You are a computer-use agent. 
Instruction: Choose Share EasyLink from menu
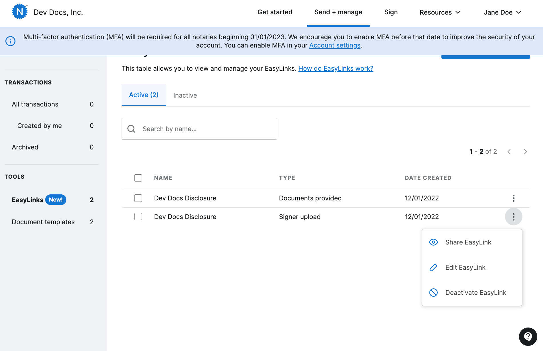pyautogui.click(x=472, y=242)
